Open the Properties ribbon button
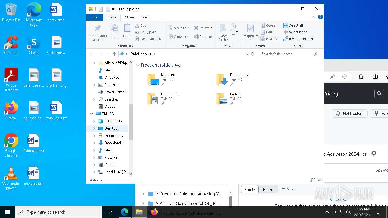Image resolution: width=388 pixels, height=218 pixels. click(250, 32)
